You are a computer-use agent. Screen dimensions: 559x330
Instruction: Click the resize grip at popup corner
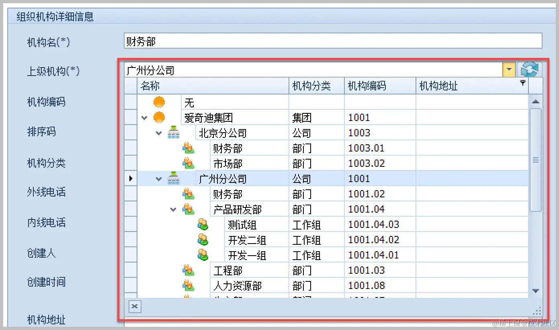click(538, 310)
